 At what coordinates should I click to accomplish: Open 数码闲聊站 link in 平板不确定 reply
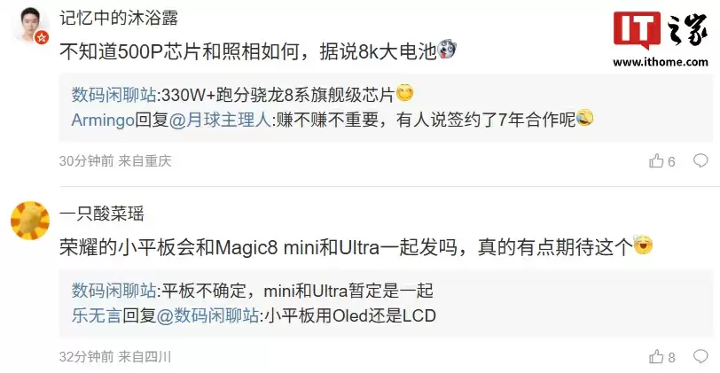[x=113, y=291]
